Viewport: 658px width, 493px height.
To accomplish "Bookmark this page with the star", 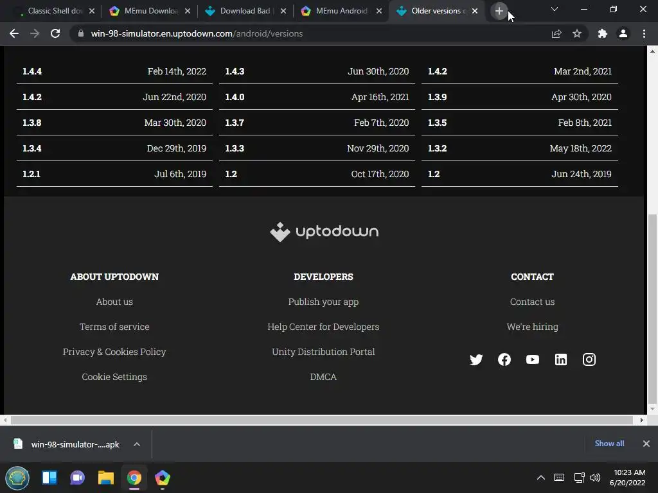I will click(577, 33).
